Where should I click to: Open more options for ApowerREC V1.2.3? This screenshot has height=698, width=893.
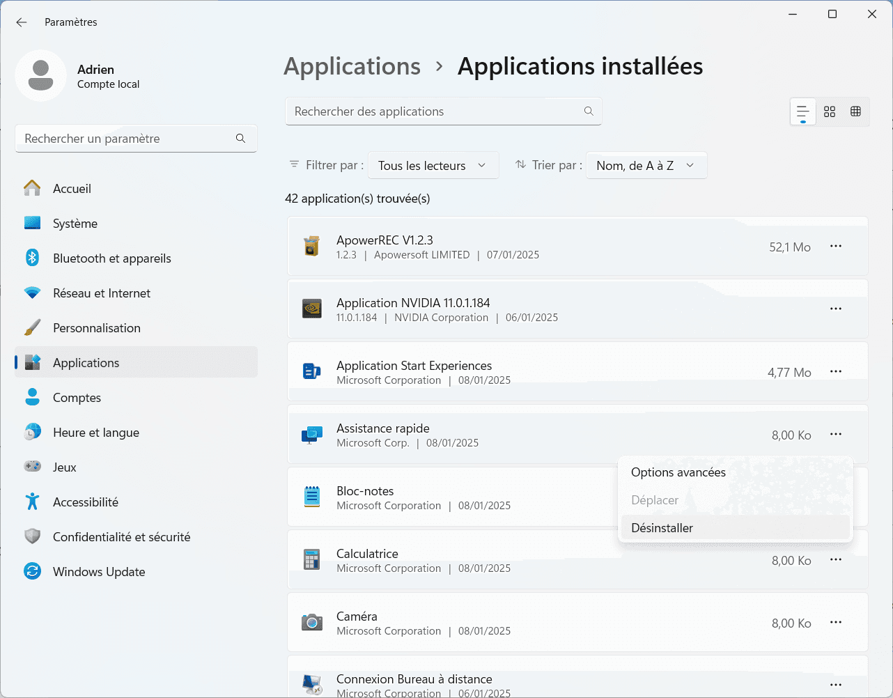(x=836, y=246)
